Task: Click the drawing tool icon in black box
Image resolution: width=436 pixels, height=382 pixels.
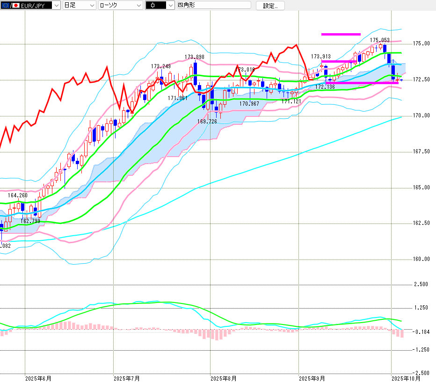Action: pos(155,6)
